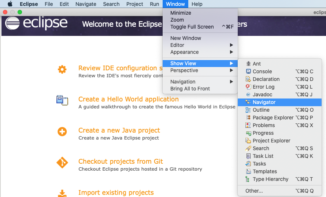Open Import existing projects link
This screenshot has height=197, width=326.
(x=116, y=193)
